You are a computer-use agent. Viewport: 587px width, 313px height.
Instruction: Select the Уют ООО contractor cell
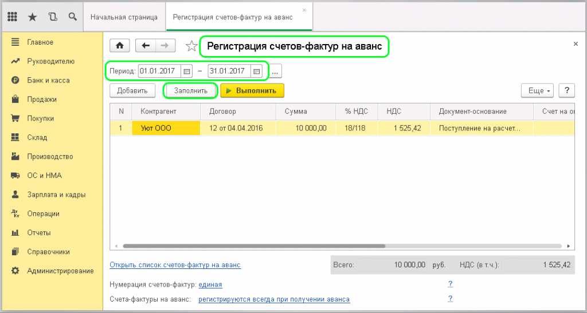pyautogui.click(x=166, y=128)
